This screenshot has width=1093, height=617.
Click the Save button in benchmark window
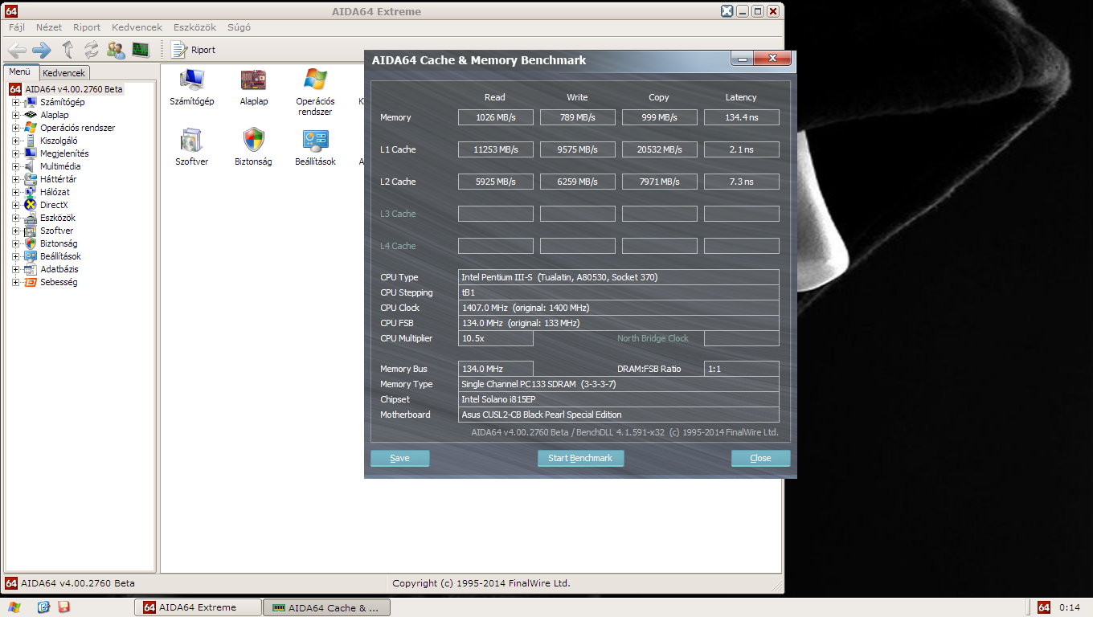pyautogui.click(x=399, y=458)
